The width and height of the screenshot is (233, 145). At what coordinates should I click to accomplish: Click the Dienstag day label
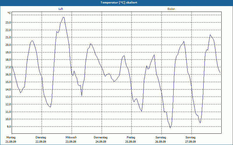pos(41,137)
